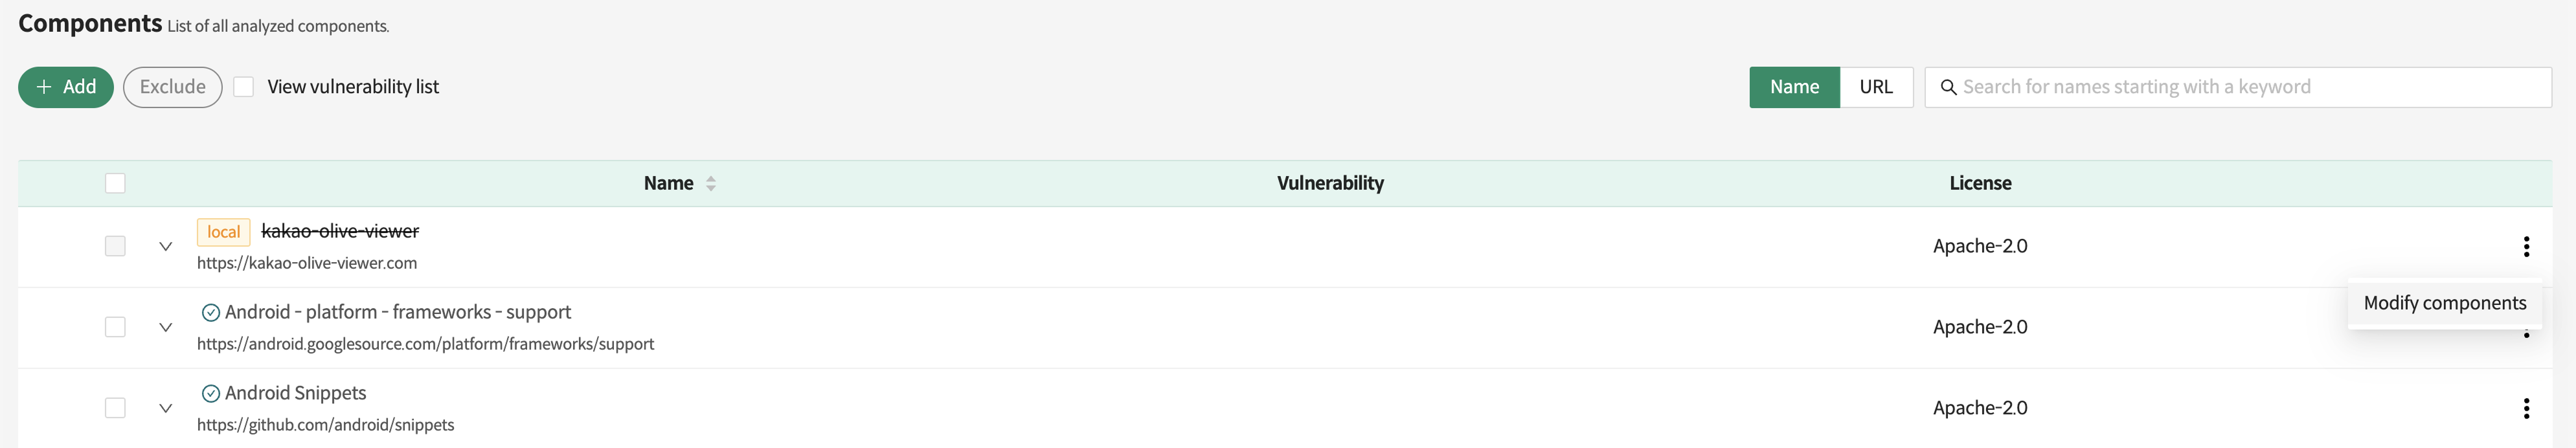Open kebab menu for Android Snippets row
The width and height of the screenshot is (2576, 448).
pos(2526,408)
